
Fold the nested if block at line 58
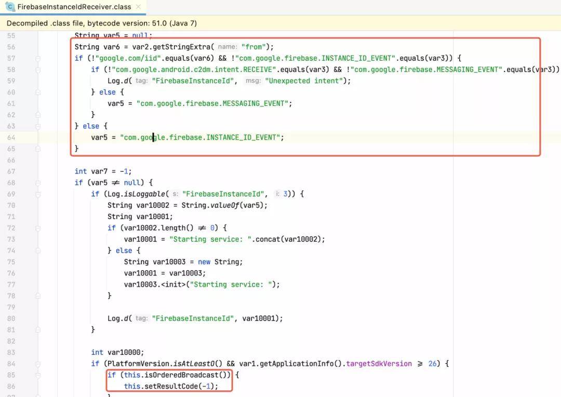point(38,70)
